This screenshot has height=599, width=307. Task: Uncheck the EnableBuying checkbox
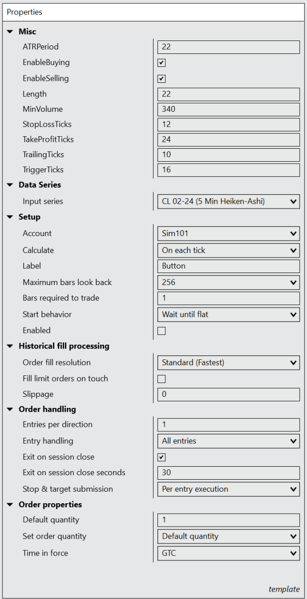(x=161, y=63)
